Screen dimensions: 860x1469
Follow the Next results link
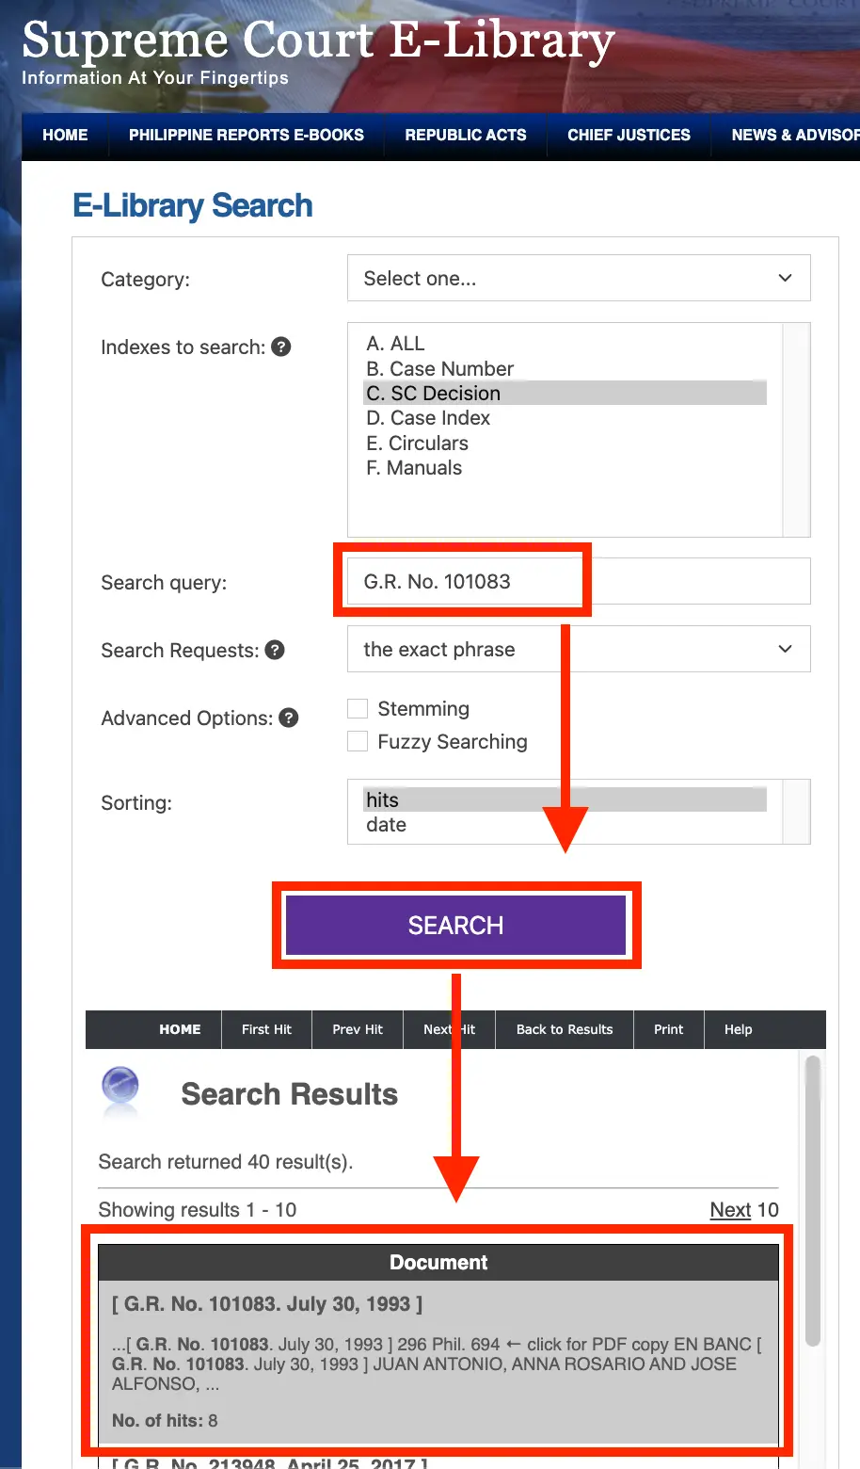730,1209
